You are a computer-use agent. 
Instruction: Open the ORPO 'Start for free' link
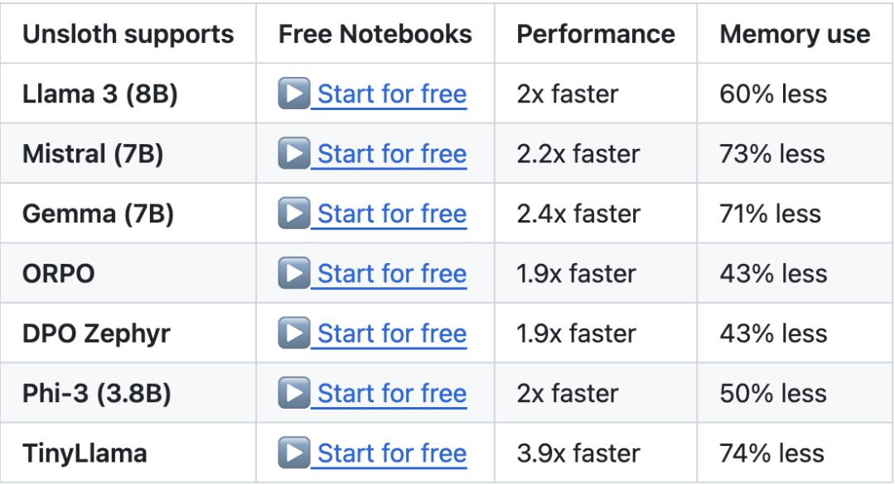click(392, 274)
